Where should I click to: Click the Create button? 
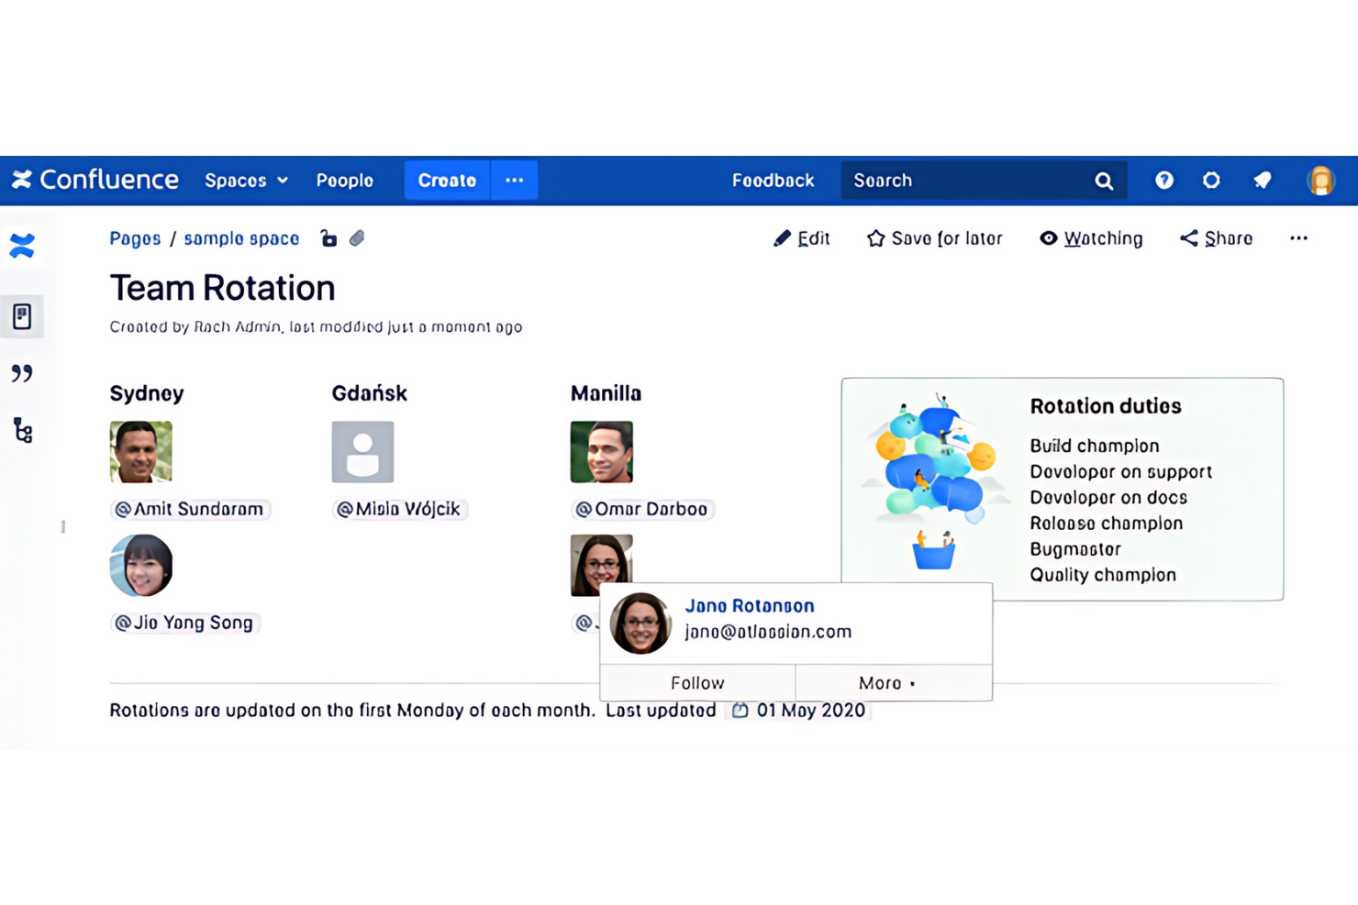click(447, 181)
